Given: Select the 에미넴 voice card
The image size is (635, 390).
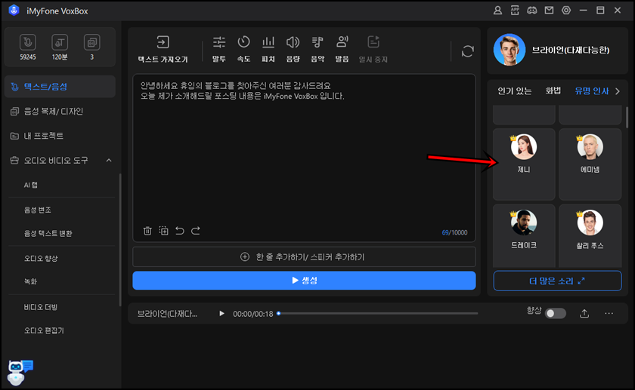Looking at the screenshot, I should pos(590,164).
